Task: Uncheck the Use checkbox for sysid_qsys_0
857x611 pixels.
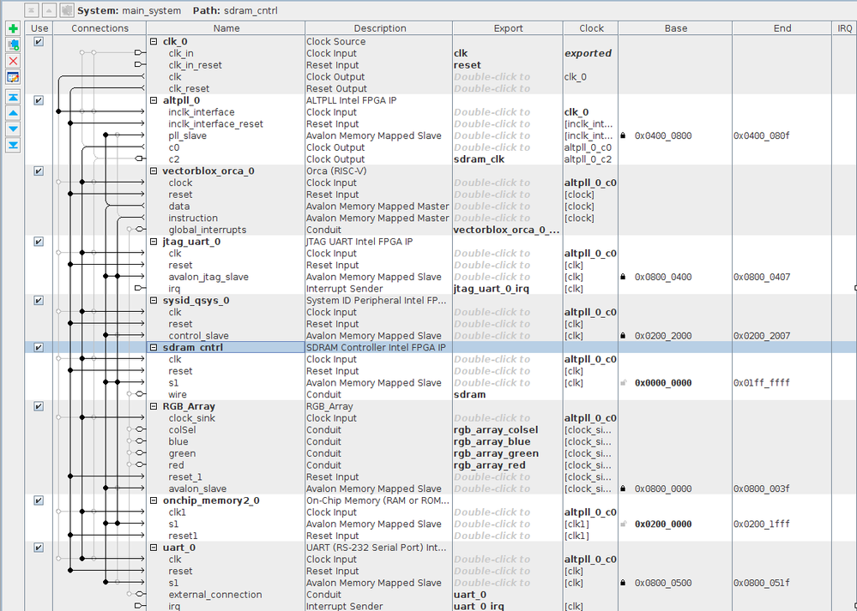Action: (x=39, y=300)
